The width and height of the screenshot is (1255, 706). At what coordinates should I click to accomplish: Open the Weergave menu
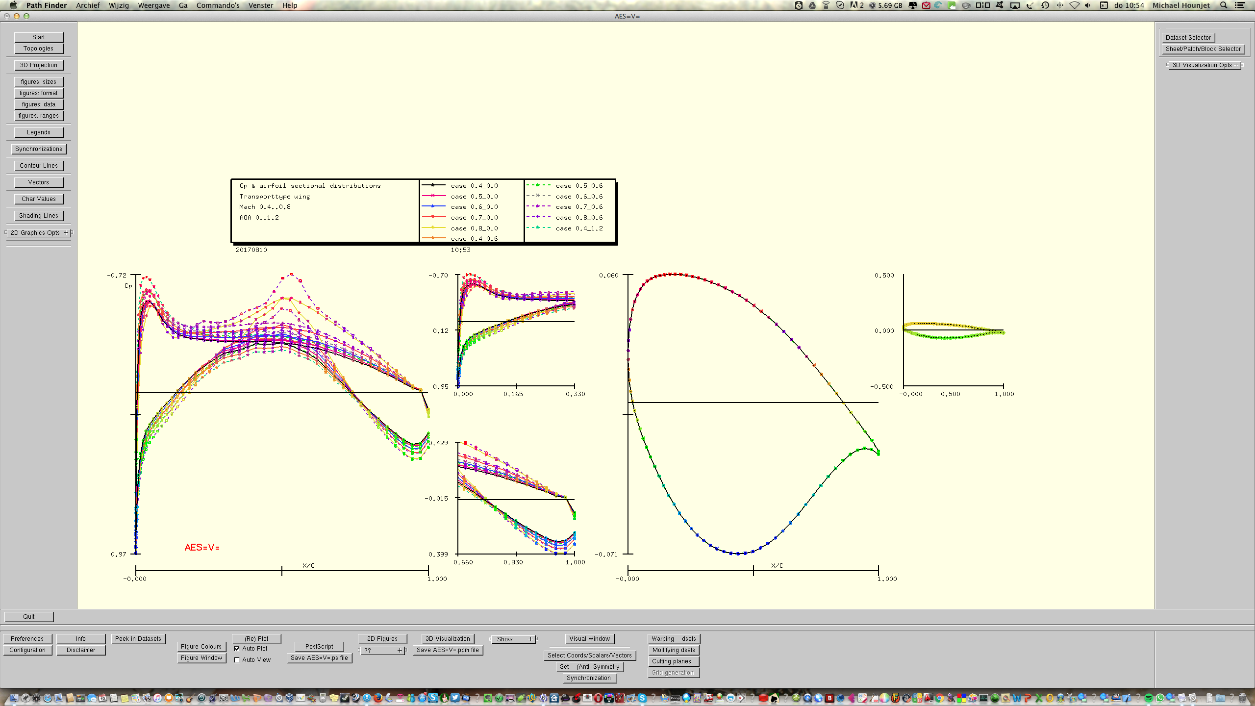pyautogui.click(x=154, y=5)
